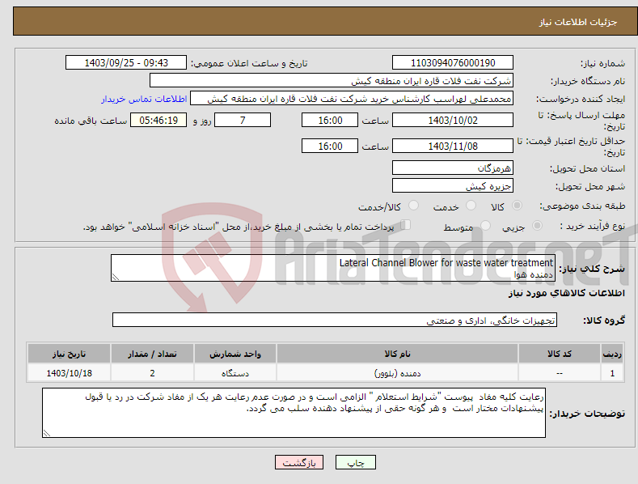Click the delivery city field جزیره کیش
The image size is (638, 484).
pyautogui.click(x=453, y=186)
